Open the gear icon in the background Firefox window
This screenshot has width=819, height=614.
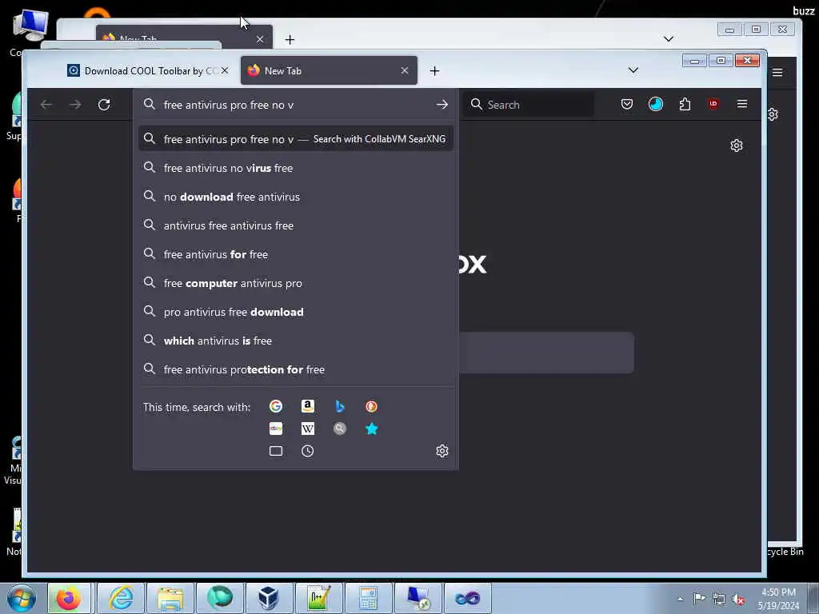click(773, 114)
